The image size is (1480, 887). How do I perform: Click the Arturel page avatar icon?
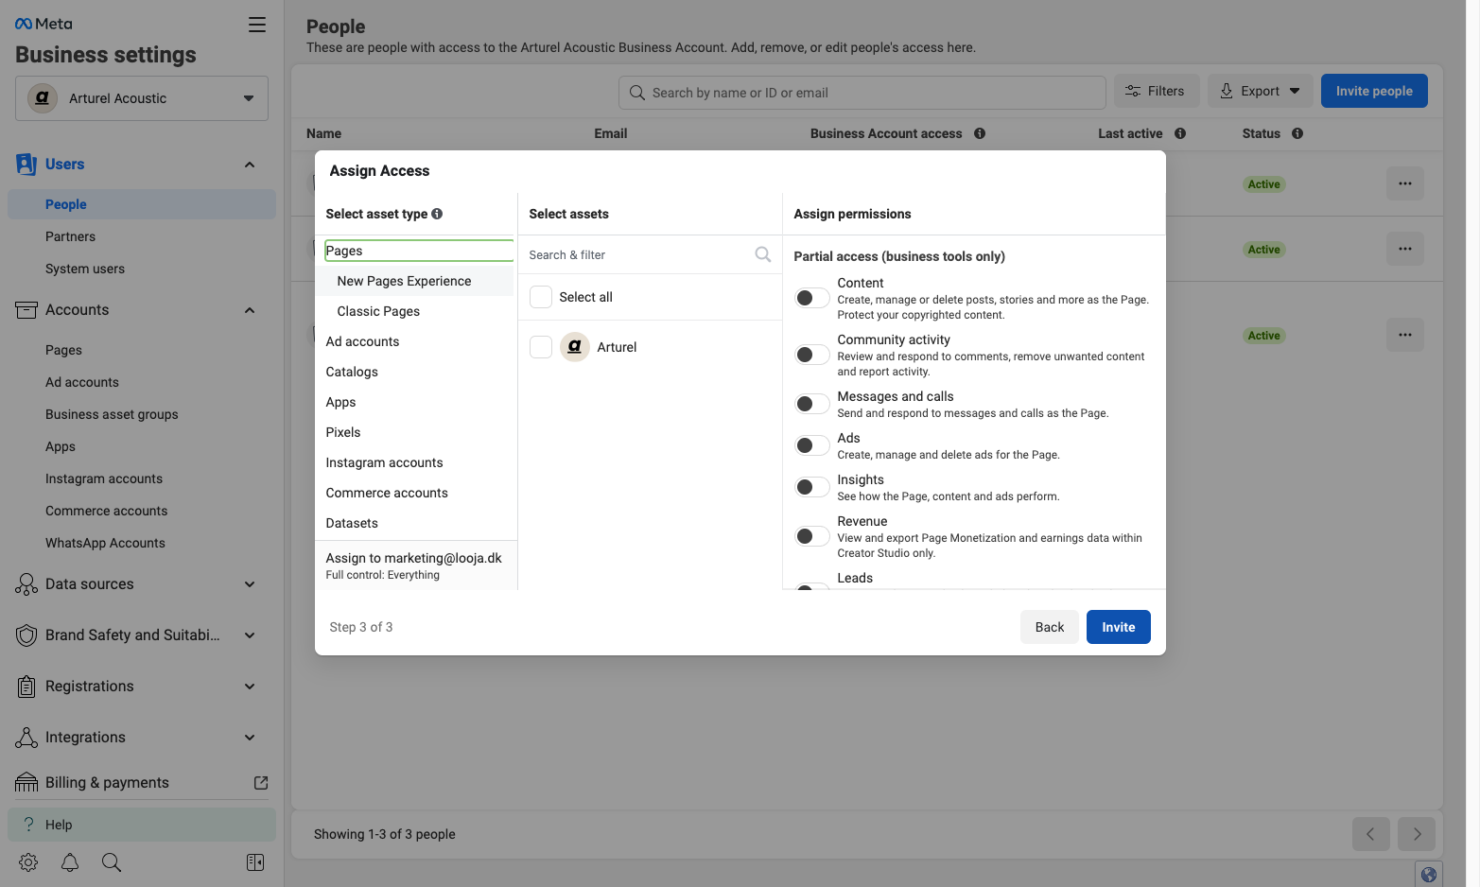575,347
